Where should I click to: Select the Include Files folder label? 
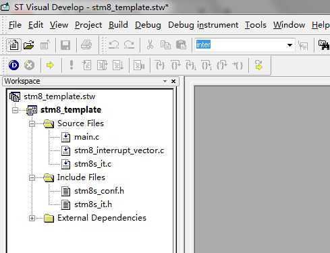(81, 177)
